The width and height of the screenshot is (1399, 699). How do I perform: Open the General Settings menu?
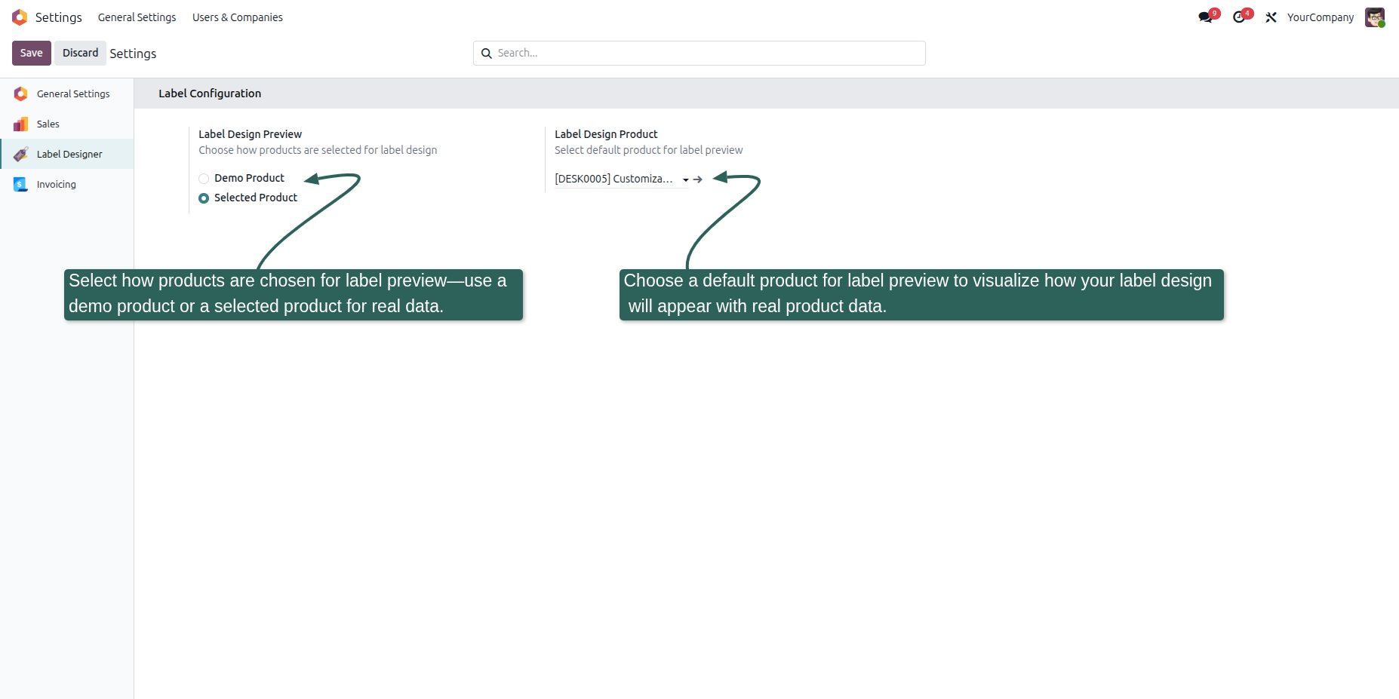[x=137, y=17]
